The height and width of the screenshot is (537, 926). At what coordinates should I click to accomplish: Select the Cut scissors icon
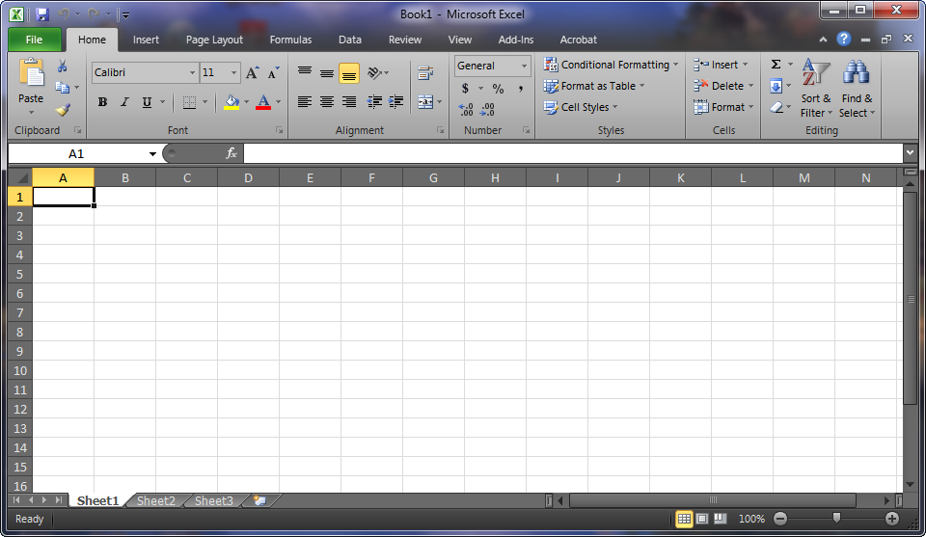(x=62, y=67)
